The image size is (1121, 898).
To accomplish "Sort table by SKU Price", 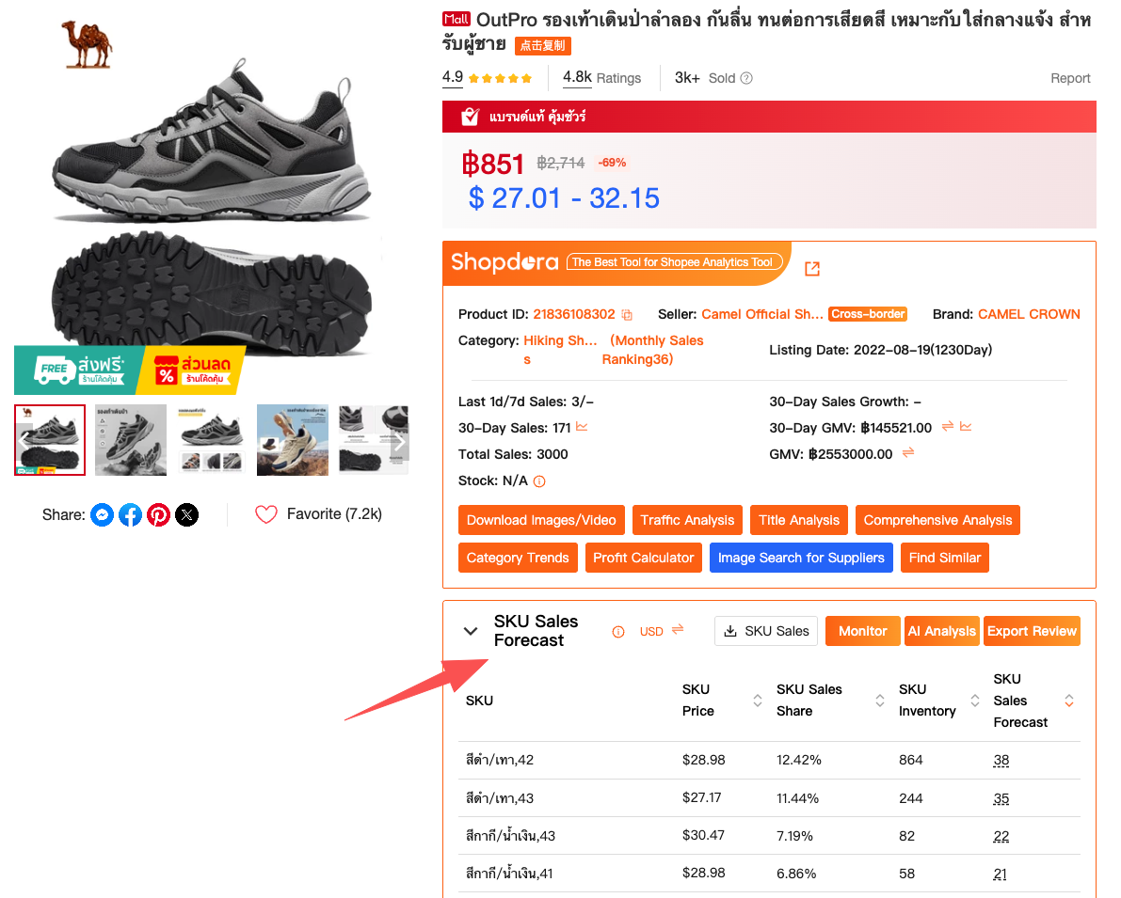I will tap(758, 701).
